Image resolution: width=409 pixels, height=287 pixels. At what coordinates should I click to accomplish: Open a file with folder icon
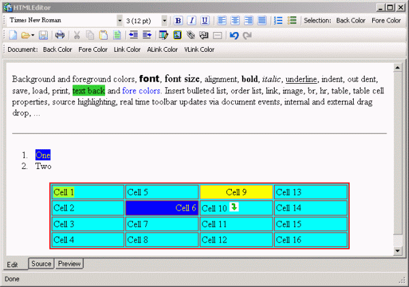coord(25,35)
